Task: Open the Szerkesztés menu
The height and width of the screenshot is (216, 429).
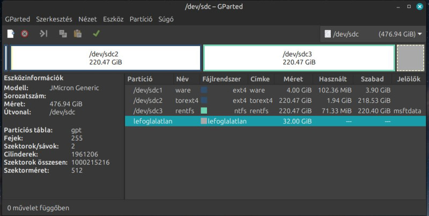Action: point(54,19)
